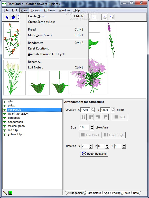The width and height of the screenshot is (149, 198).
Task: Click the Location Y input field
Action: (x=105, y=110)
